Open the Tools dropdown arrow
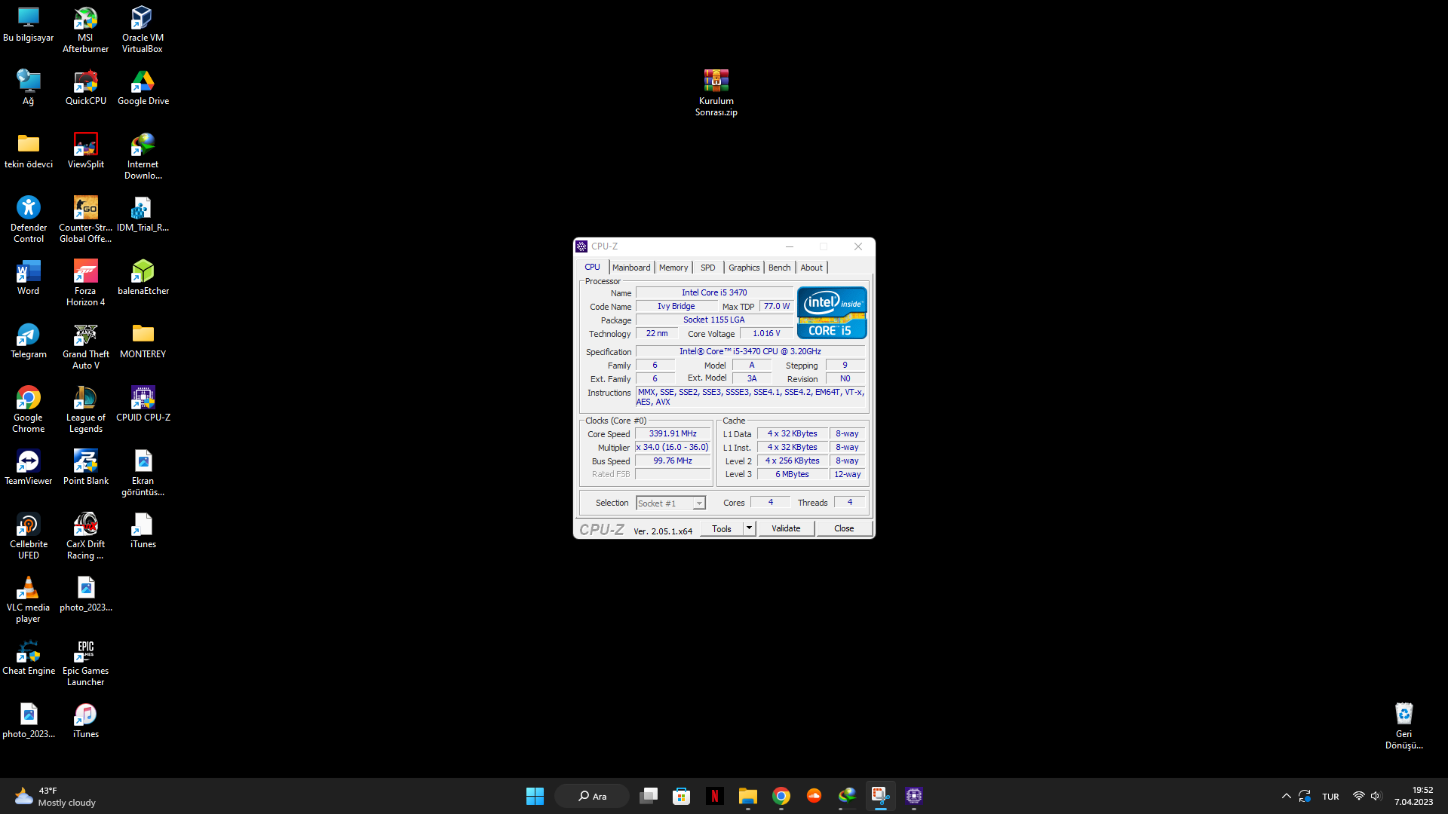This screenshot has width=1448, height=814. 749,528
